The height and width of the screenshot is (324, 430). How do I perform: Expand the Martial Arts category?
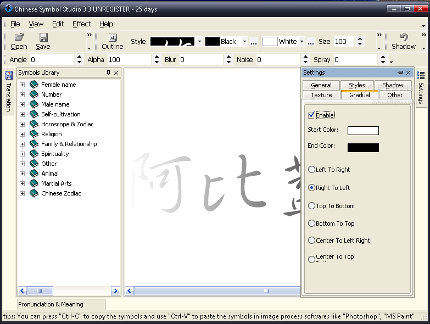(22, 183)
